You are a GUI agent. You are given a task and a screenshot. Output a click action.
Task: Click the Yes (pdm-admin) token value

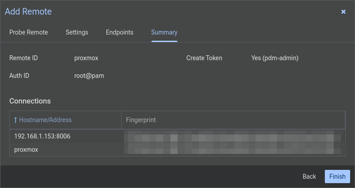[275, 58]
